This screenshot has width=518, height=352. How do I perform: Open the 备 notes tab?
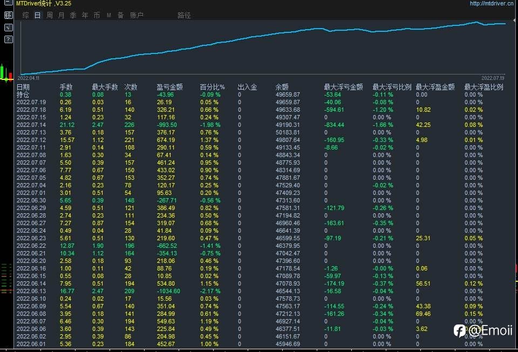120,15
